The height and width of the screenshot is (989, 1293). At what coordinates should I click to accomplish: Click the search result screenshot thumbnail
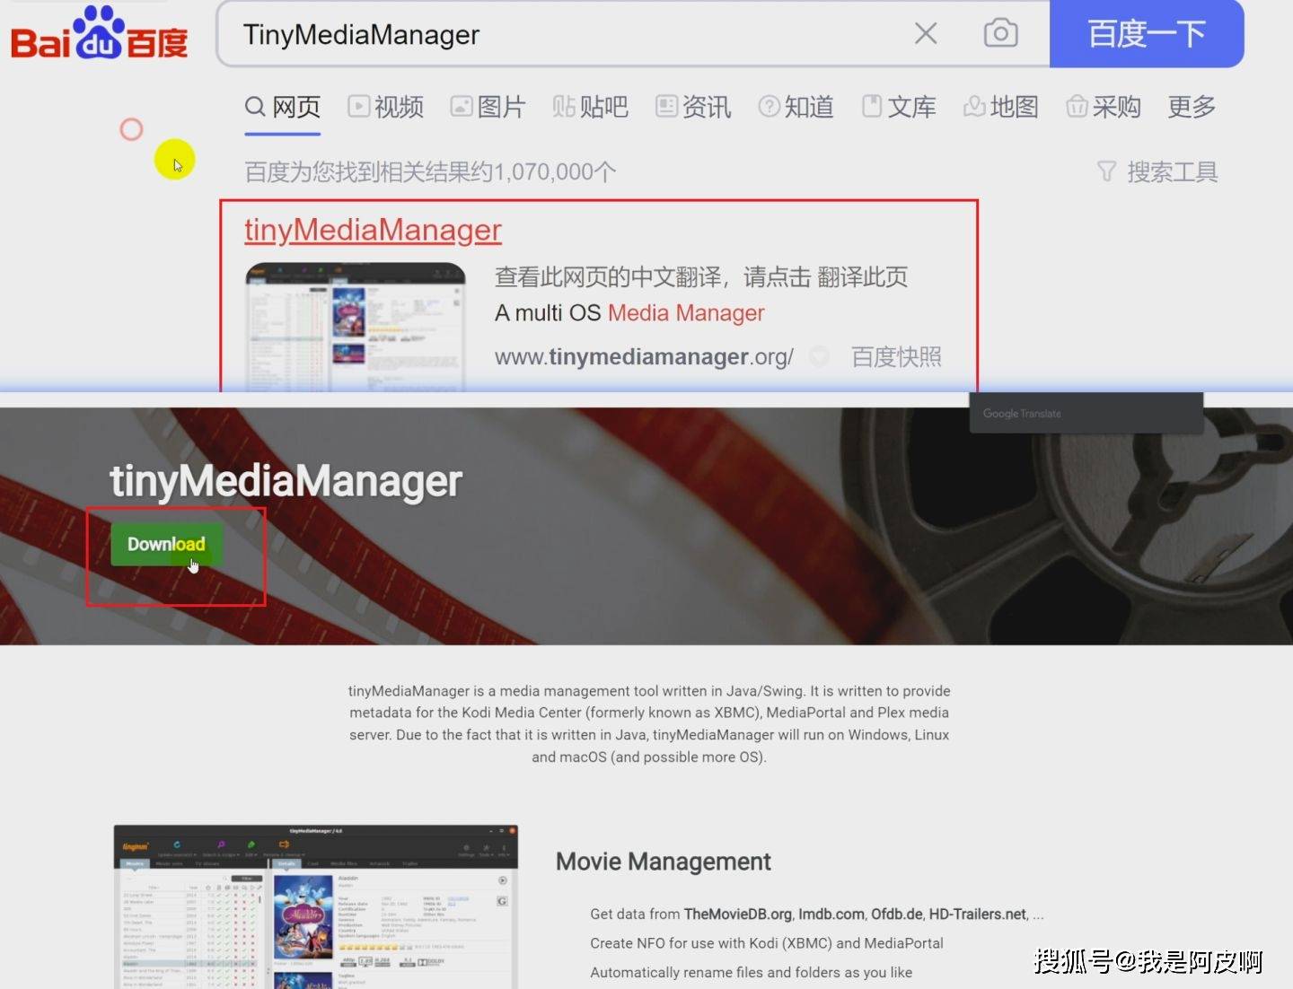(356, 326)
